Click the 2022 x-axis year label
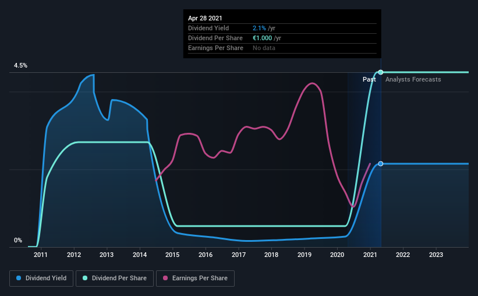Screen dimensions: 478x296 403,255
